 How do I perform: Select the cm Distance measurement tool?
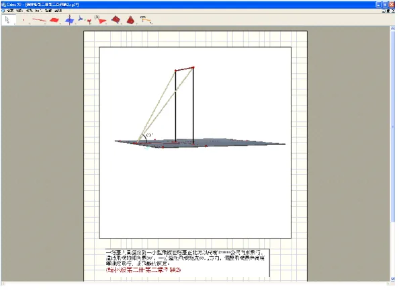146,20
